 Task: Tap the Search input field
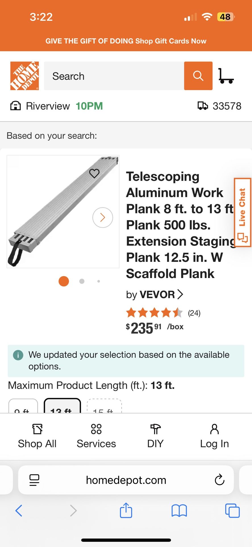tap(114, 76)
